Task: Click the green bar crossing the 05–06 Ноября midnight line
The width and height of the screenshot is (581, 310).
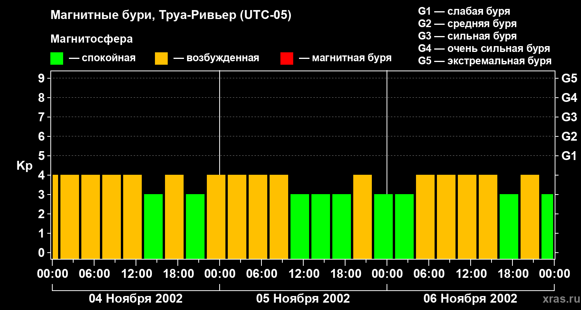Action: click(x=383, y=226)
